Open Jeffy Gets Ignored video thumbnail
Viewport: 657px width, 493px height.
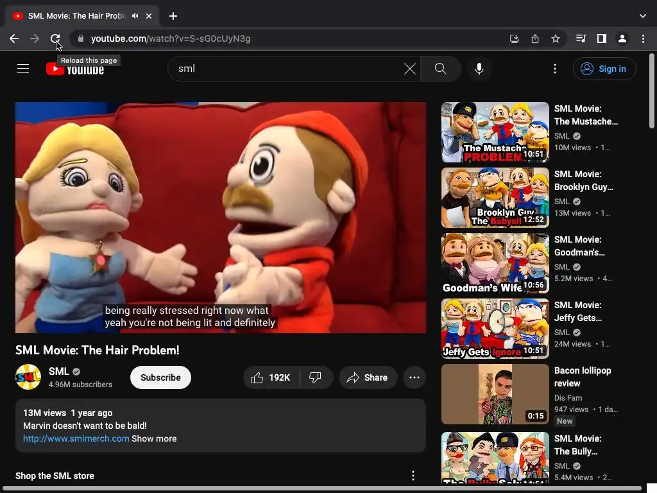[495, 329]
